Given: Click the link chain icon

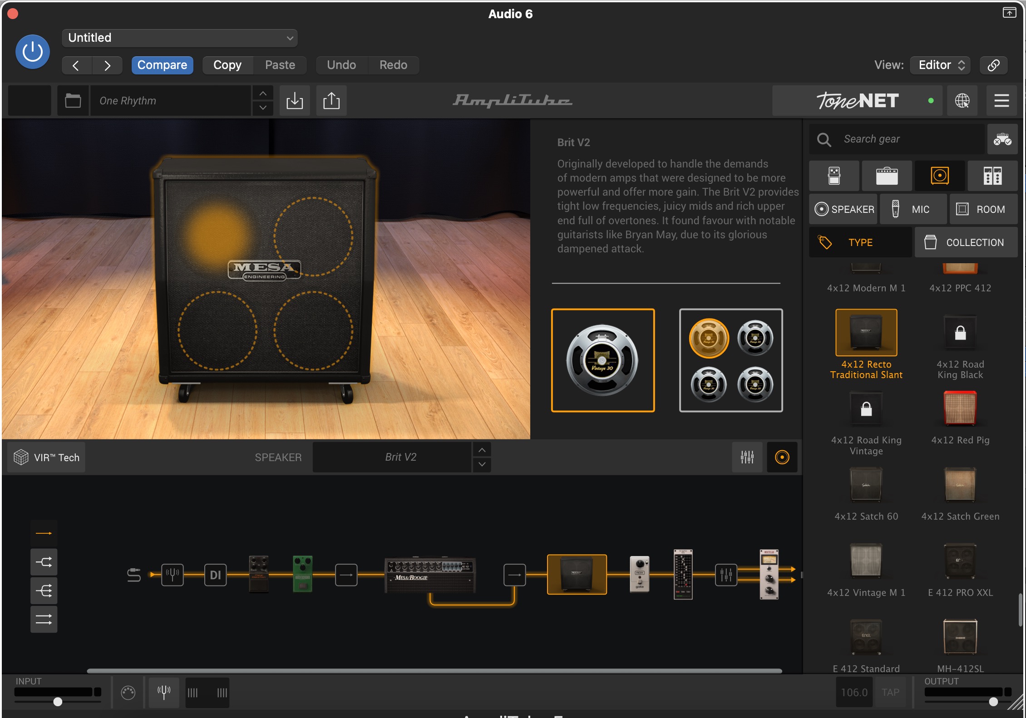Looking at the screenshot, I should click(993, 65).
